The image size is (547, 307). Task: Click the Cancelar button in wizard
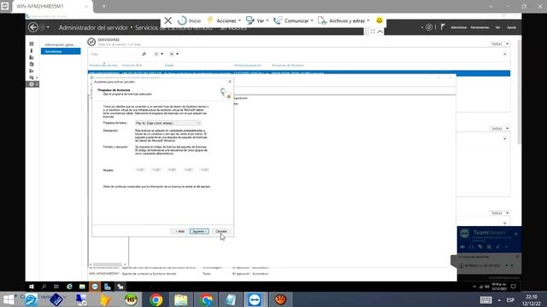tap(221, 231)
